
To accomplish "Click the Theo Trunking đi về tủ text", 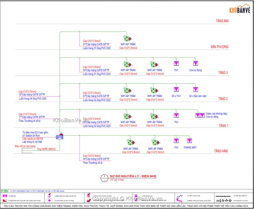I will click(x=29, y=121).
